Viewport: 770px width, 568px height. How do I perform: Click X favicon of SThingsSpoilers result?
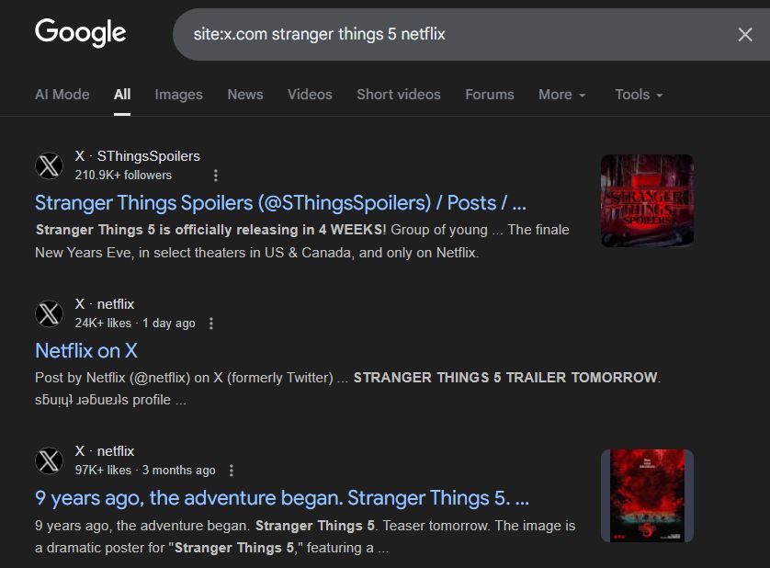coord(49,165)
